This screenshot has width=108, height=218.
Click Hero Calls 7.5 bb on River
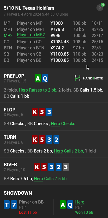[50, 179]
